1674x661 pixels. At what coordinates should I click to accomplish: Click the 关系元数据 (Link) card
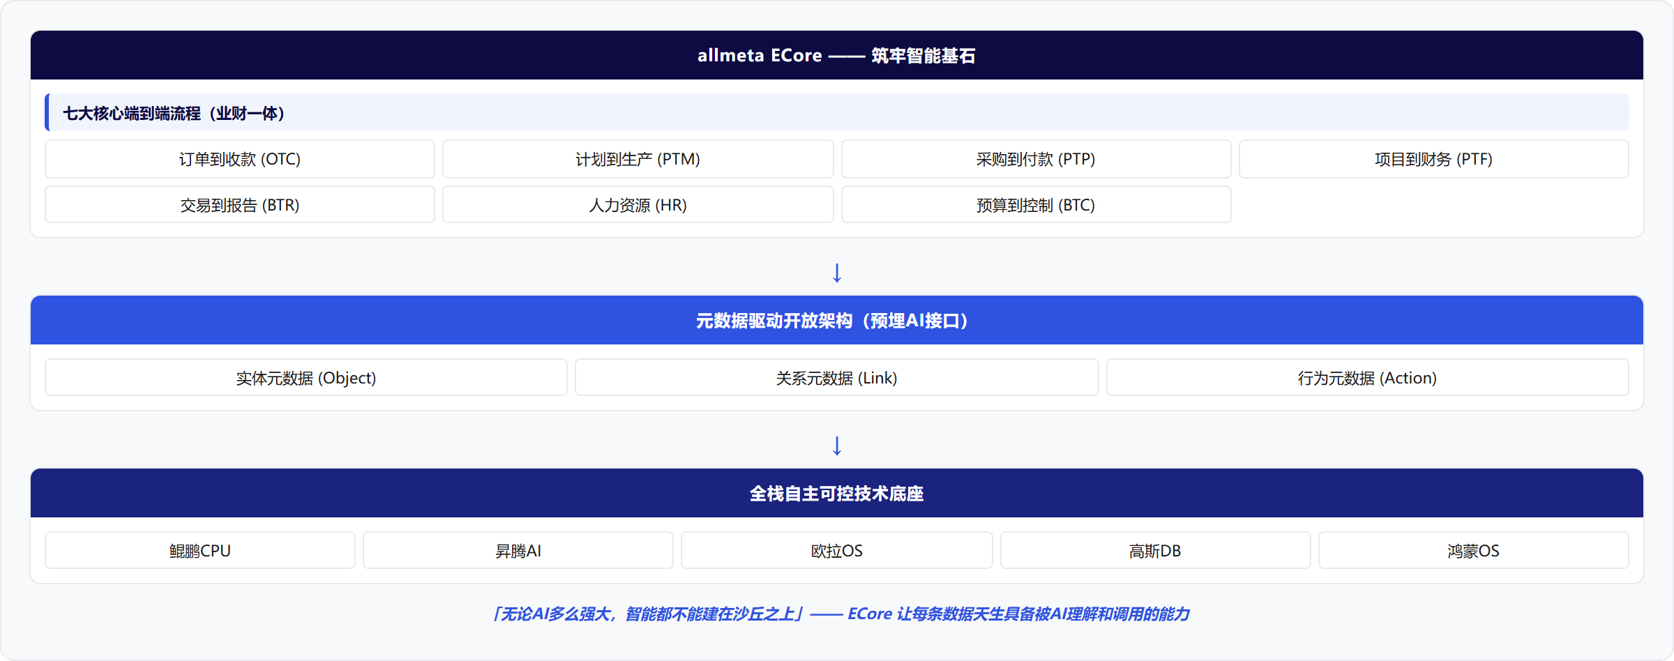[x=837, y=378]
